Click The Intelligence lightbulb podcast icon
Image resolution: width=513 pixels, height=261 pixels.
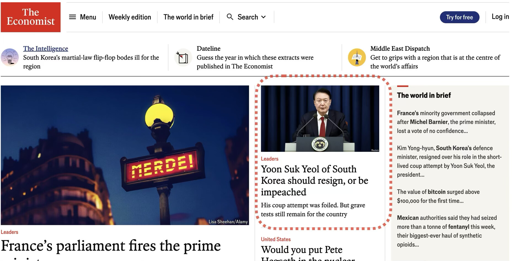(10, 57)
